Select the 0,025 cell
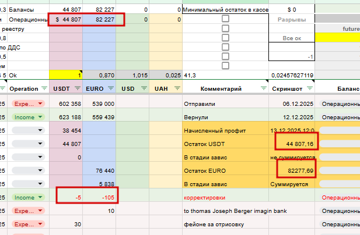This screenshot has height=235, width=360. point(166,75)
